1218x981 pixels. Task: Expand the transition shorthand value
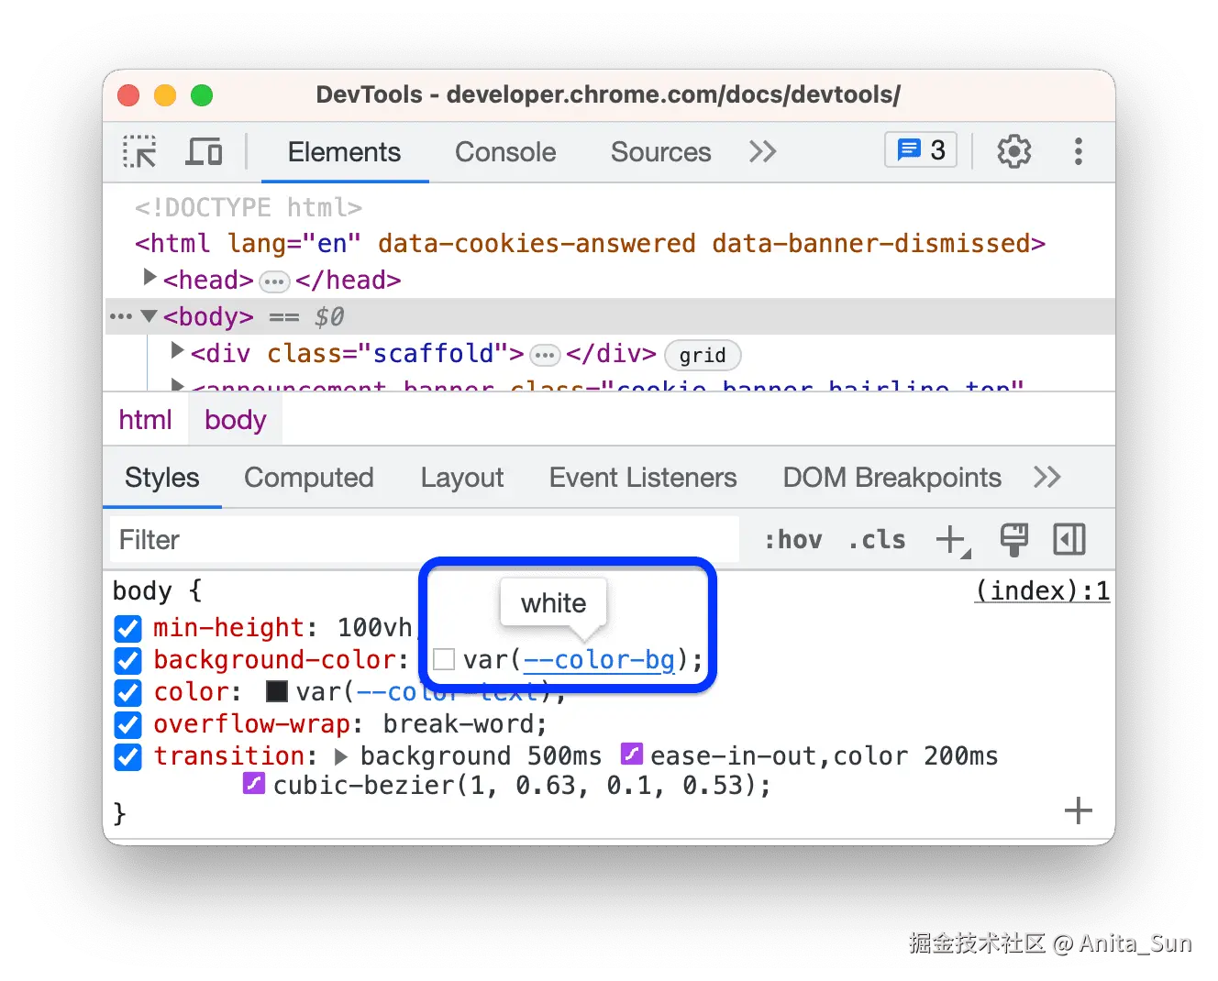pos(341,757)
